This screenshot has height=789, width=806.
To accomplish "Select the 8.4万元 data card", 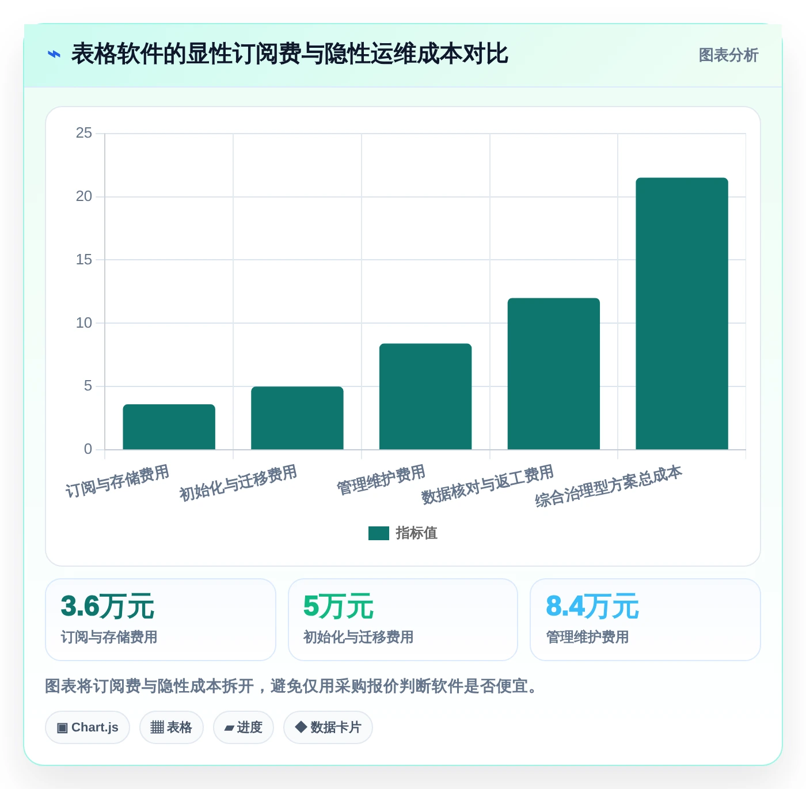I will tap(645, 620).
